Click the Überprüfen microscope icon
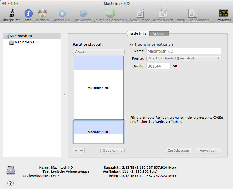This screenshot has height=189, width=233. (x=12, y=13)
